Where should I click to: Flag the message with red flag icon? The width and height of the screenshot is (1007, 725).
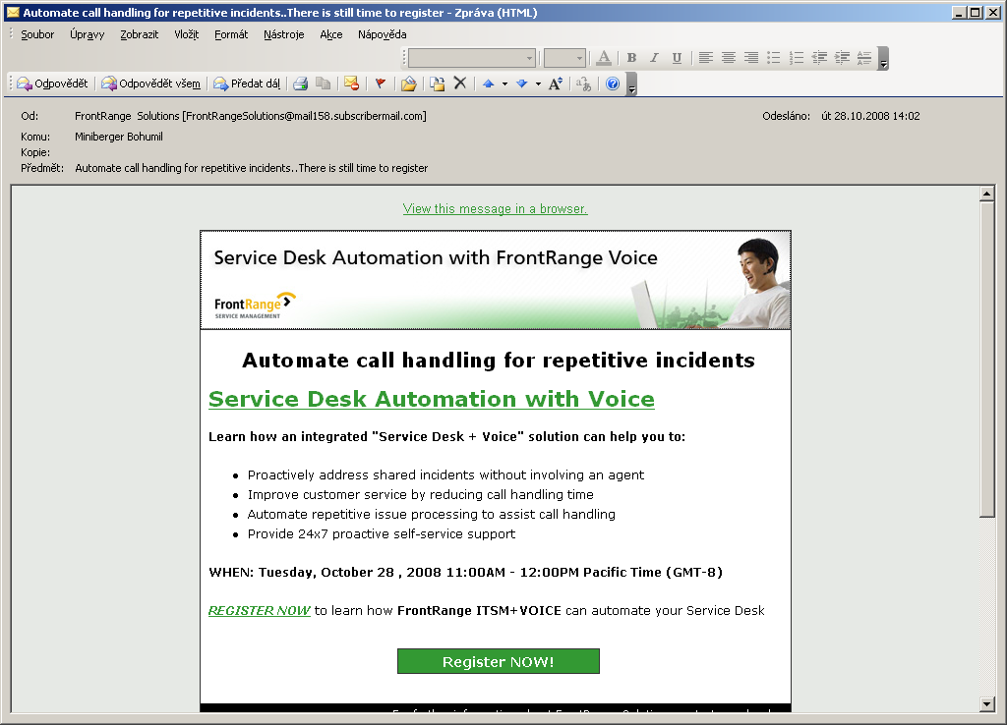[381, 84]
